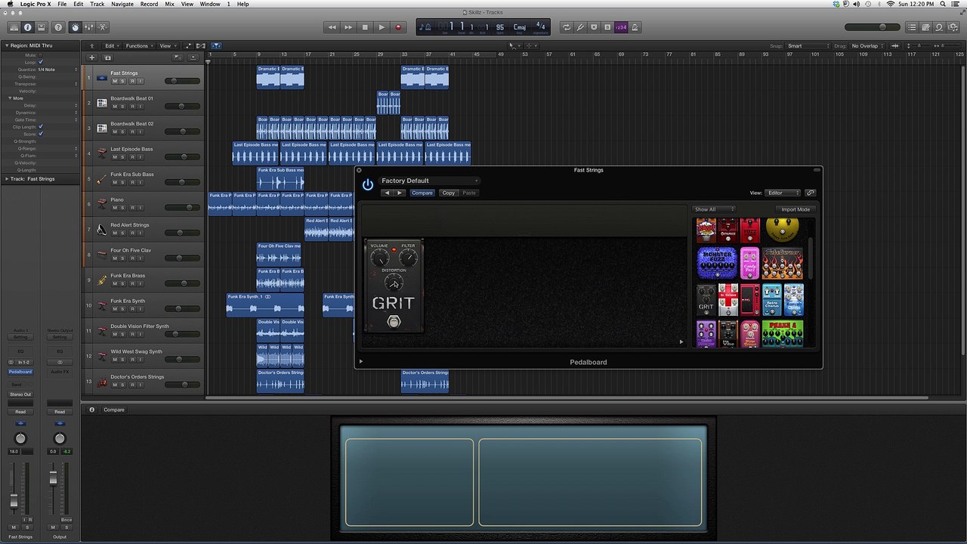Toggle the Metronome click button
Image resolution: width=967 pixels, height=544 pixels.
click(635, 27)
